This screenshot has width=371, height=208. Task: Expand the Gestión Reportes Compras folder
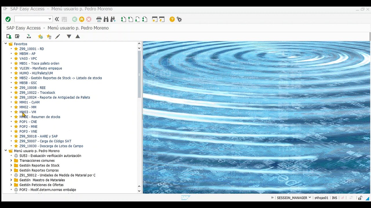(x=11, y=170)
